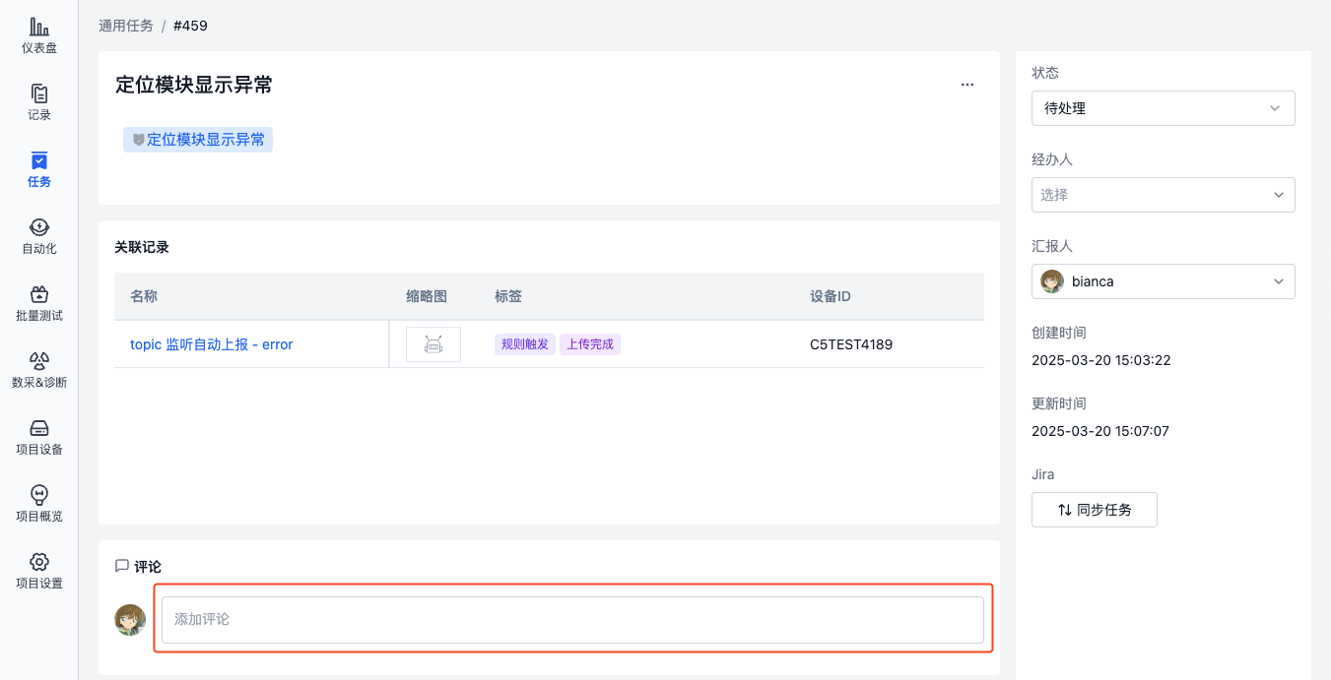Select the 任务 tasks sidebar icon
1331x680 pixels.
tap(39, 169)
